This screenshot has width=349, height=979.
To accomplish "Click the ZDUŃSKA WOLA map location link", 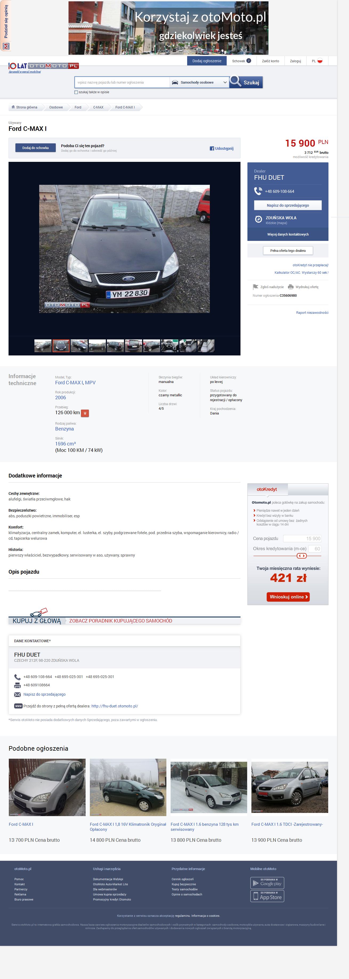I will 281,218.
